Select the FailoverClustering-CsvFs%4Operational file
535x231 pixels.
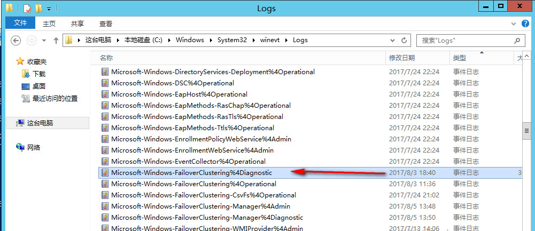point(203,195)
